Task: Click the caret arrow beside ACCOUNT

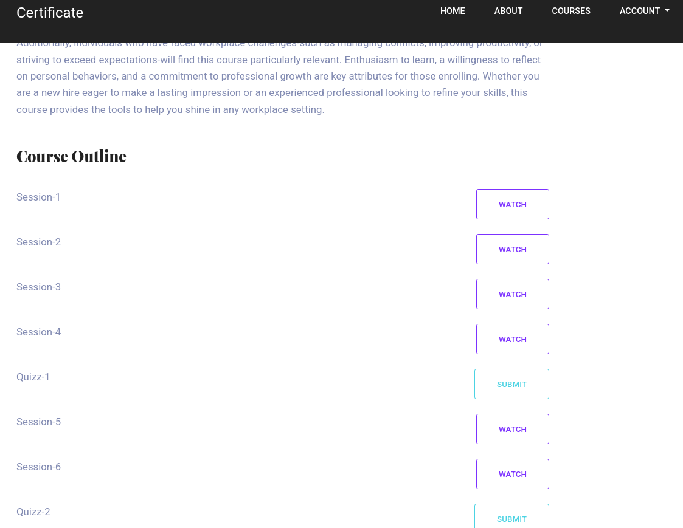Action: (x=667, y=11)
